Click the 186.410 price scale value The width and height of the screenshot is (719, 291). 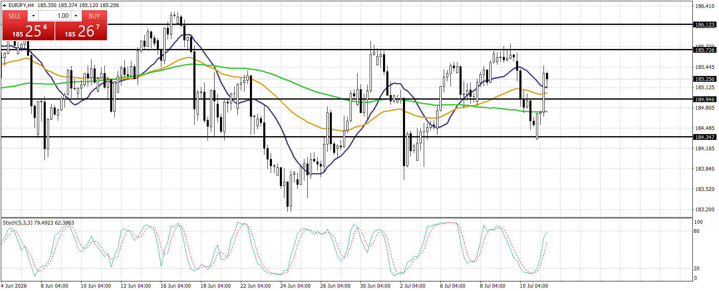705,6
